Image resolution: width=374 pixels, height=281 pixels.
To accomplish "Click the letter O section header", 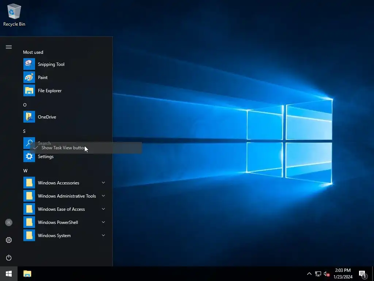I will (25, 105).
